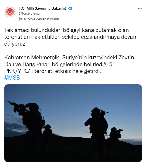
Task: Follow the #MSB hashtag link
Action: [x=12, y=78]
